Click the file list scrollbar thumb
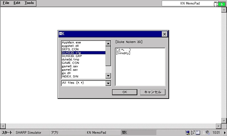Screen dimensions: 227x136 coord(108,56)
